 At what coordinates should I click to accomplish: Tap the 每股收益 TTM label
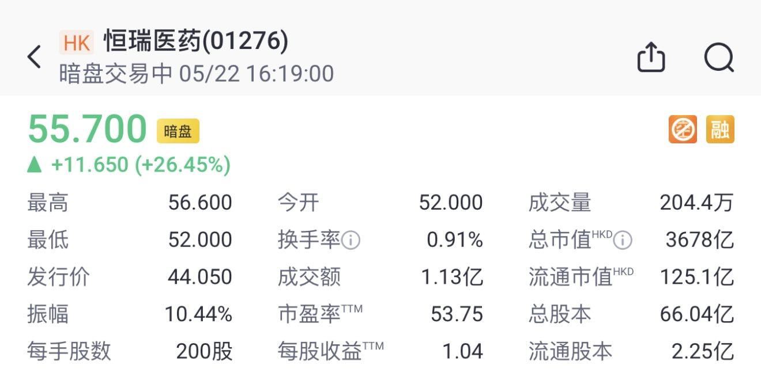[x=331, y=351]
